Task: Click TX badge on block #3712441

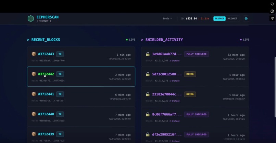Action: coord(60,94)
